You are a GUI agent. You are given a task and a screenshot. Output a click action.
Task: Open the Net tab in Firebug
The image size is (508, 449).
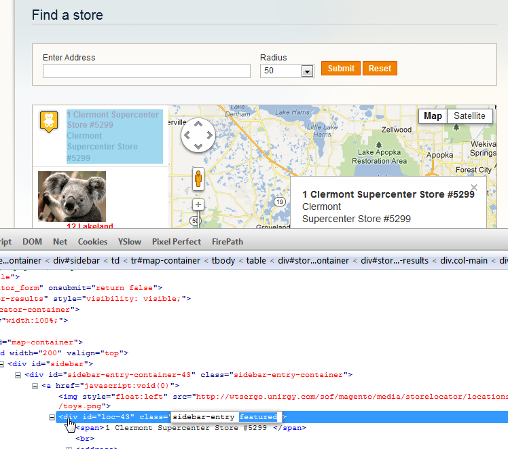(x=60, y=242)
